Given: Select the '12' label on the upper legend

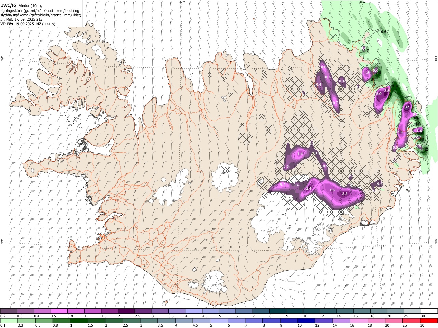Looking at the screenshot, I should [x=322, y=316].
